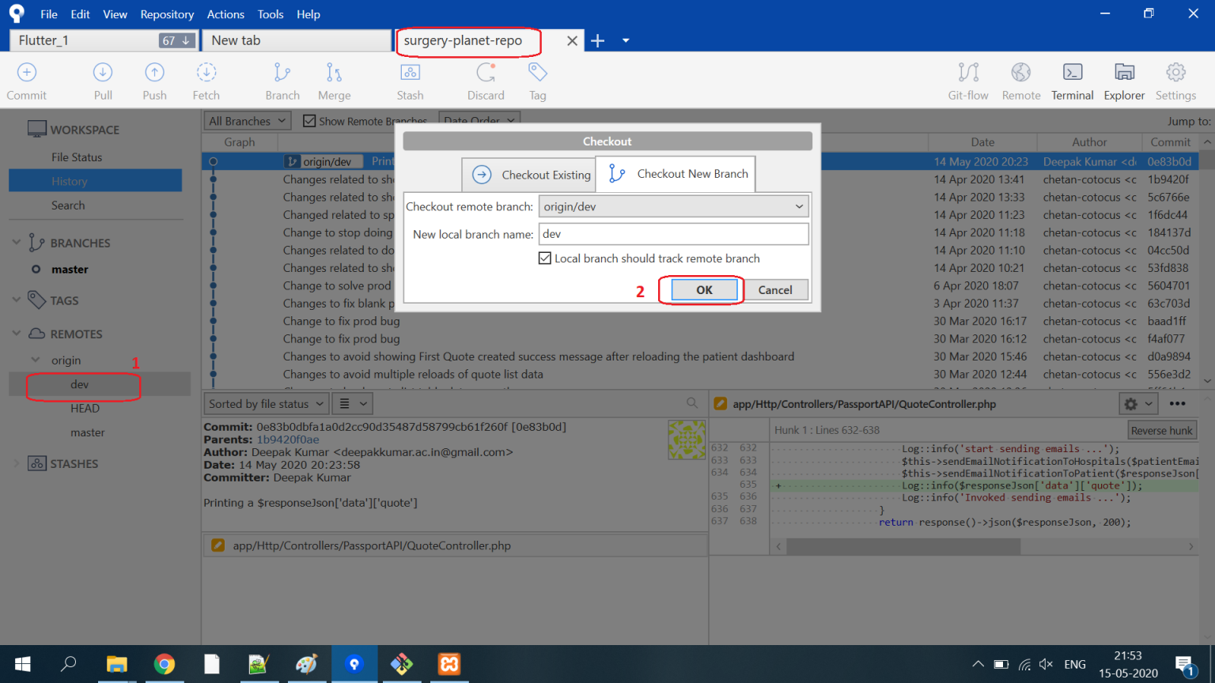
Task: Open the list view mode dropdown
Action: (351, 404)
